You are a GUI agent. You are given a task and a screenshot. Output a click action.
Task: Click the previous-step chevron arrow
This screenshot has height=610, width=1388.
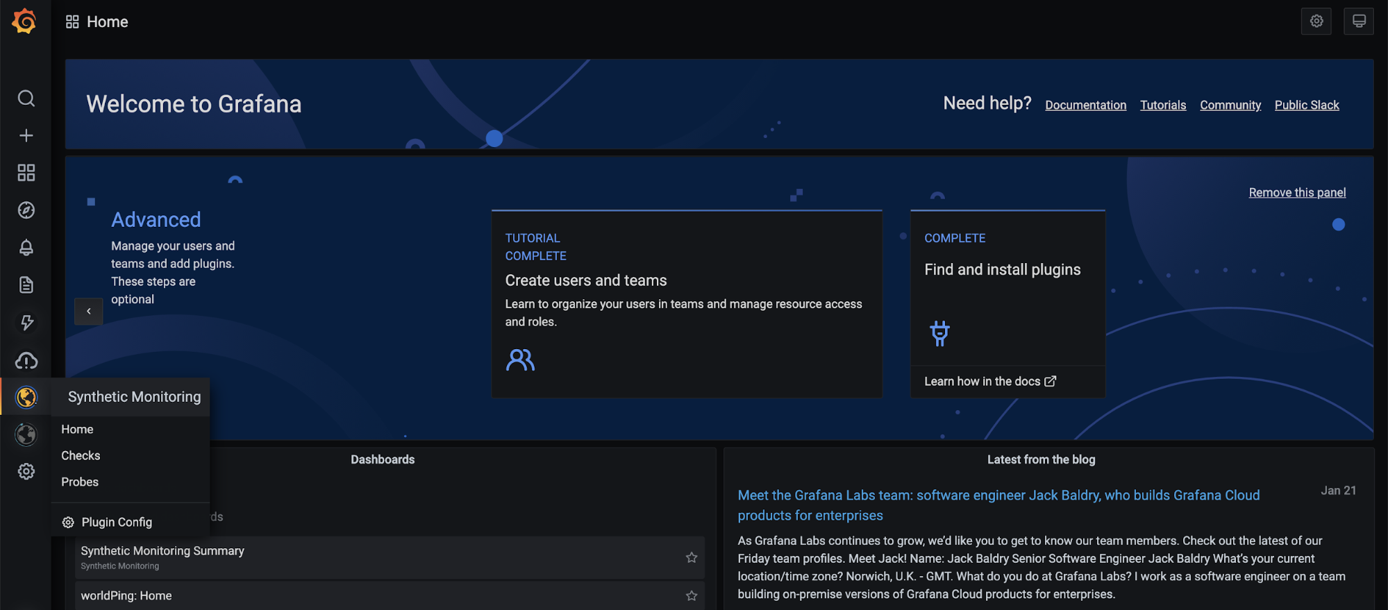89,312
